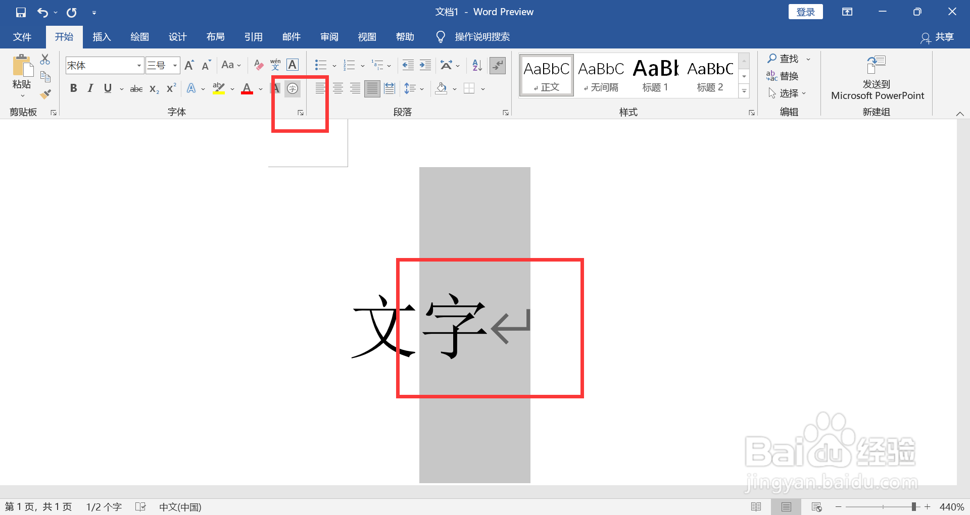
Task: Switch to the 插入 Insert tab
Action: (x=102, y=37)
